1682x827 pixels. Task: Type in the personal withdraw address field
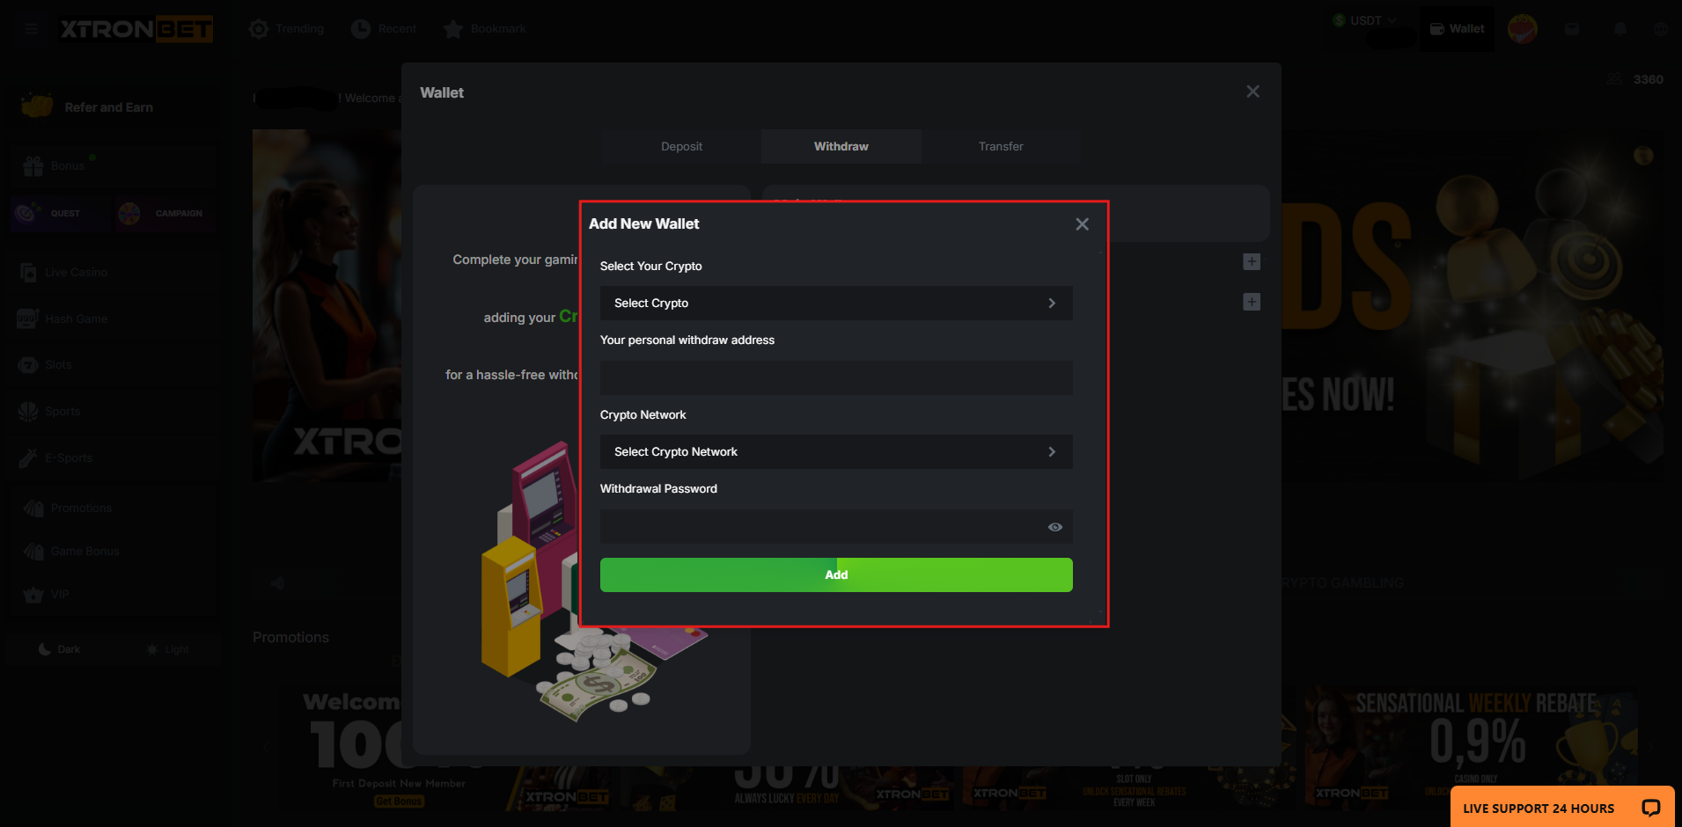coord(835,377)
